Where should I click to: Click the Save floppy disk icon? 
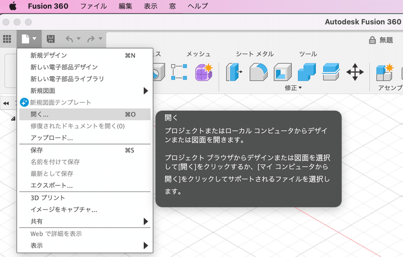point(51,39)
